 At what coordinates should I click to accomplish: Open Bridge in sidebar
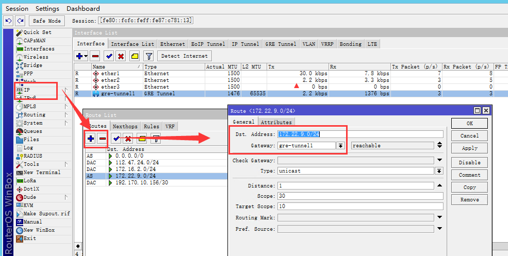(29, 65)
